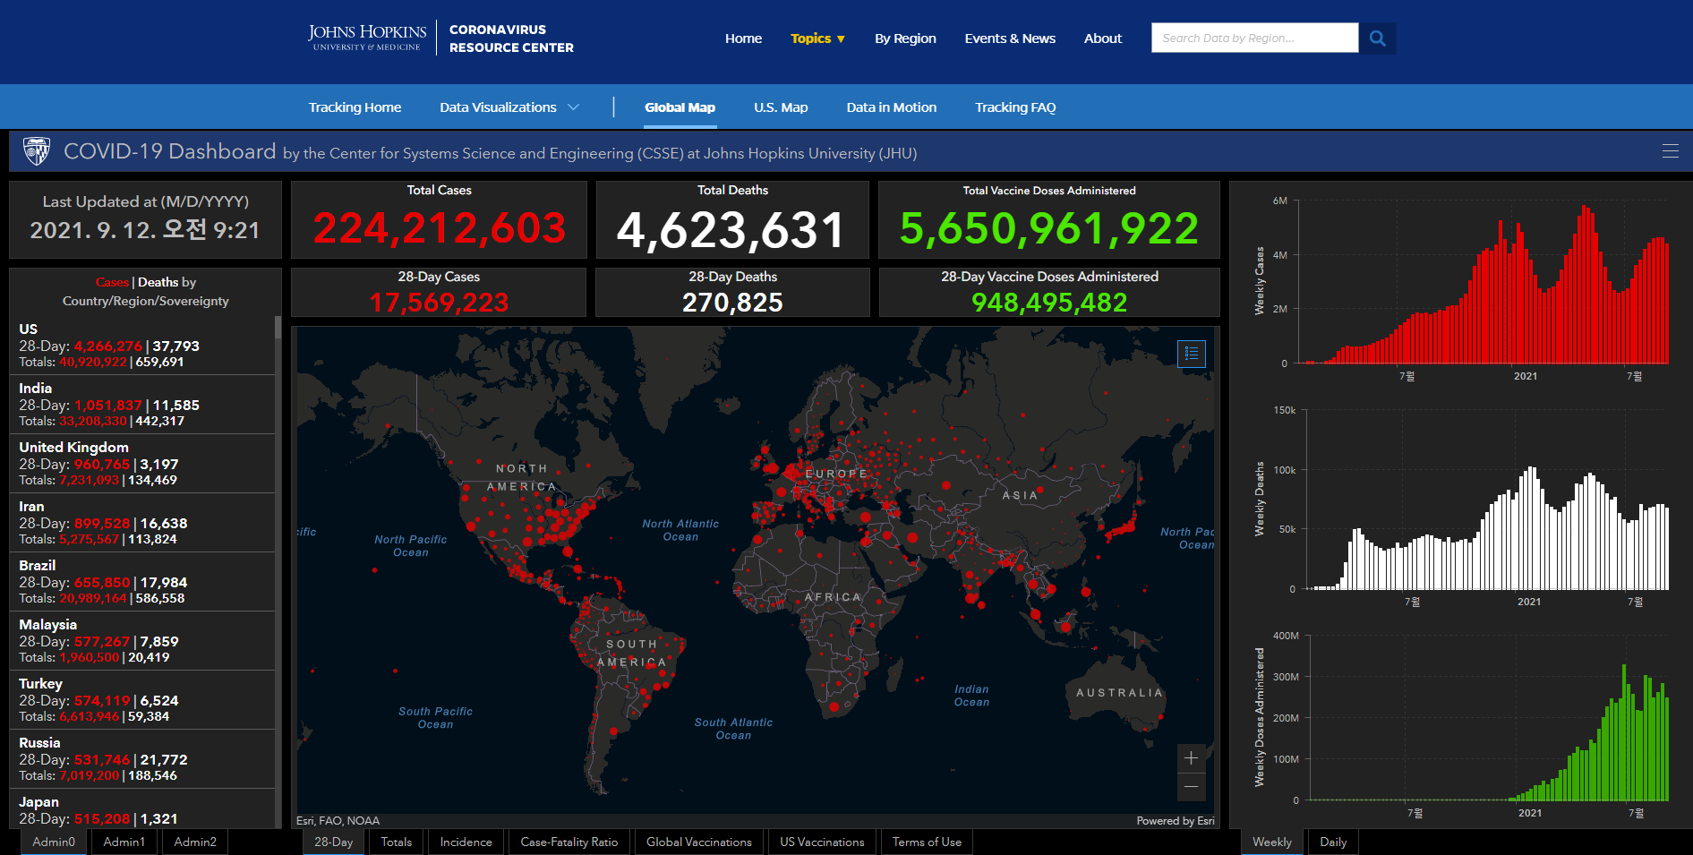The height and width of the screenshot is (855, 1693).
Task: Select US in the country list
Action: (141, 346)
